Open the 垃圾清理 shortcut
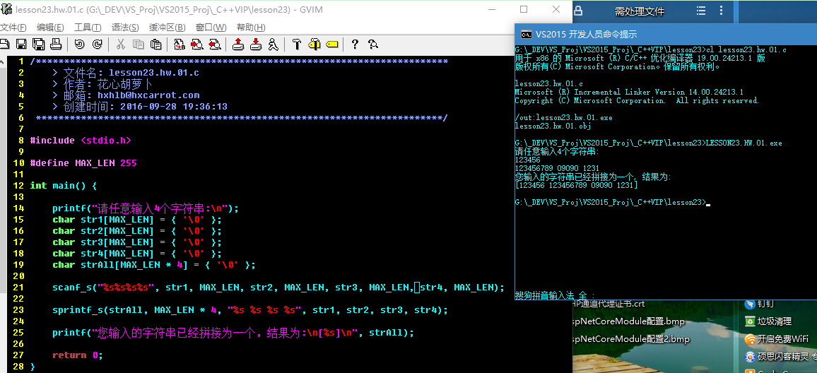817x373 pixels. point(774,321)
